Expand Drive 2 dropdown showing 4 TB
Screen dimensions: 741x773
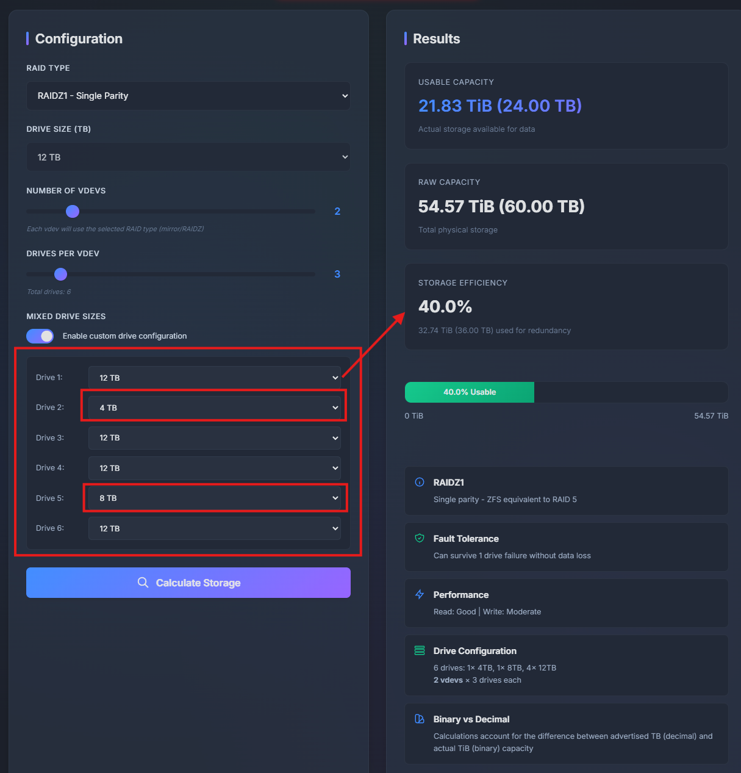214,408
